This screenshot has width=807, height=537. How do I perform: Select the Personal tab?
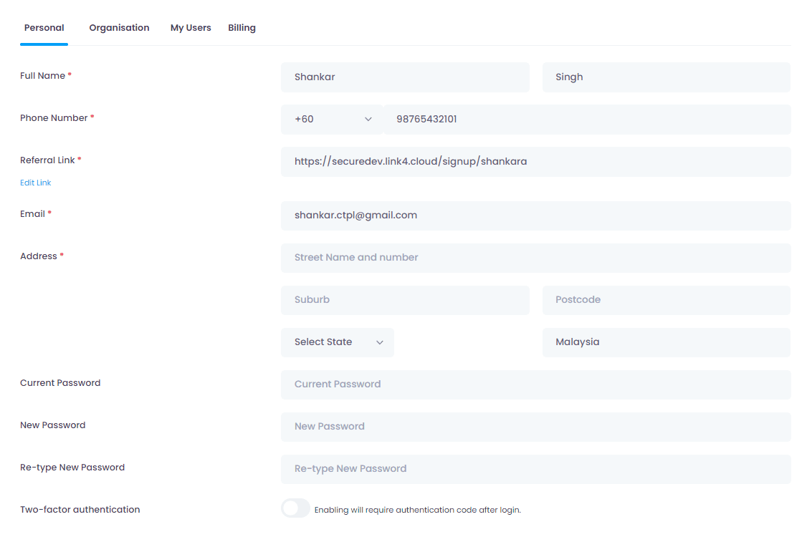point(44,27)
